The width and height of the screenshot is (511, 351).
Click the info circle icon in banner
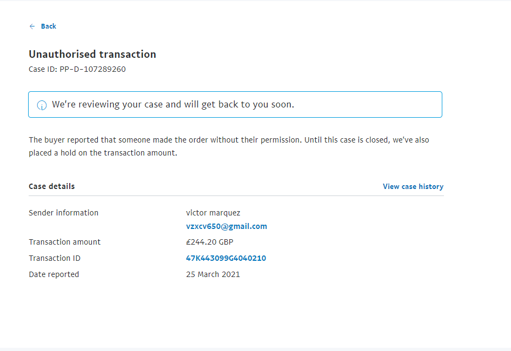(42, 105)
